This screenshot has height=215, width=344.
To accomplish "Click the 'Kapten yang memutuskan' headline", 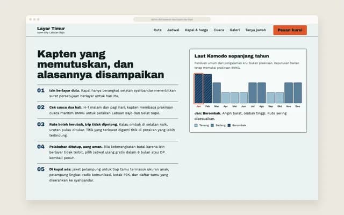I will click(101, 64).
